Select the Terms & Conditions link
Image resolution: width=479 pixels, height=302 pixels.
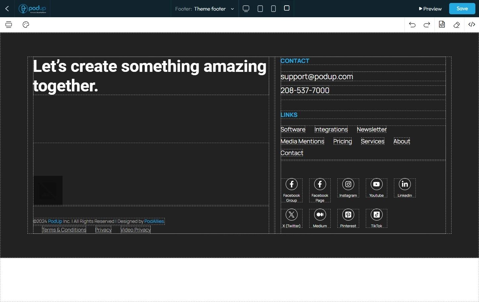pyautogui.click(x=64, y=230)
